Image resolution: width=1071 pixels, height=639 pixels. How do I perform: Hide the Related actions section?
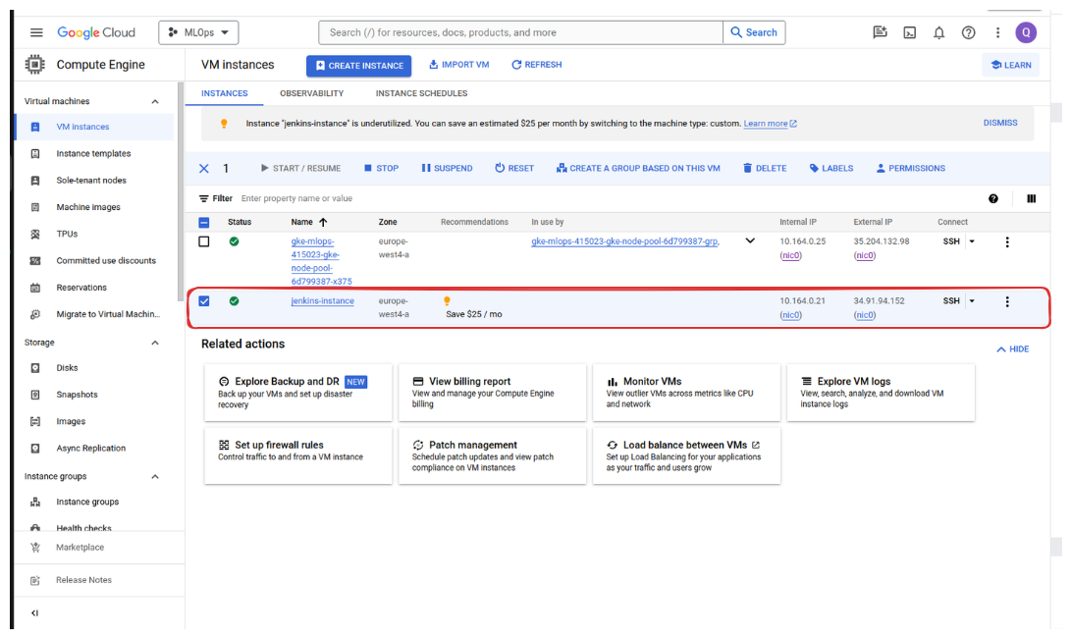point(1013,349)
